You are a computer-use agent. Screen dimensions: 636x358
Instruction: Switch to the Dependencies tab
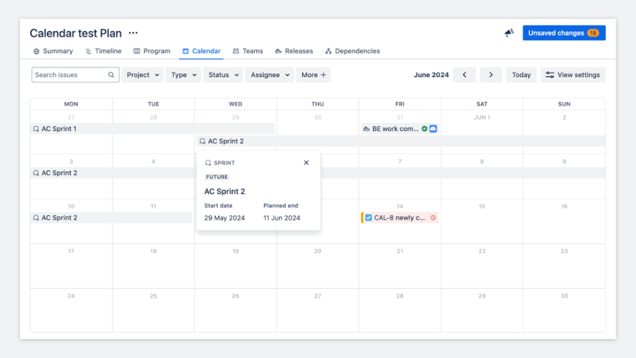pyautogui.click(x=352, y=51)
